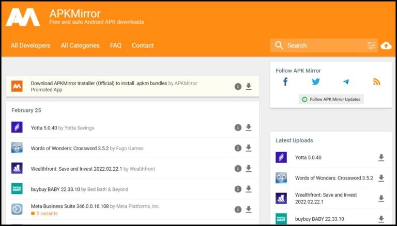Click the search magnifier icon

(x=279, y=45)
